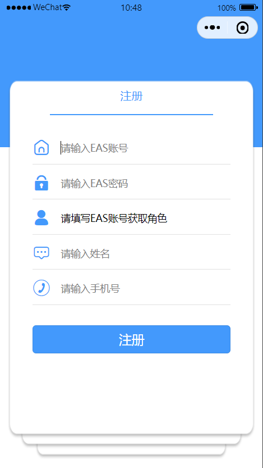This screenshot has height=468, width=263.
Task: Click the padlock icon beside EAS password
Action: tap(41, 183)
